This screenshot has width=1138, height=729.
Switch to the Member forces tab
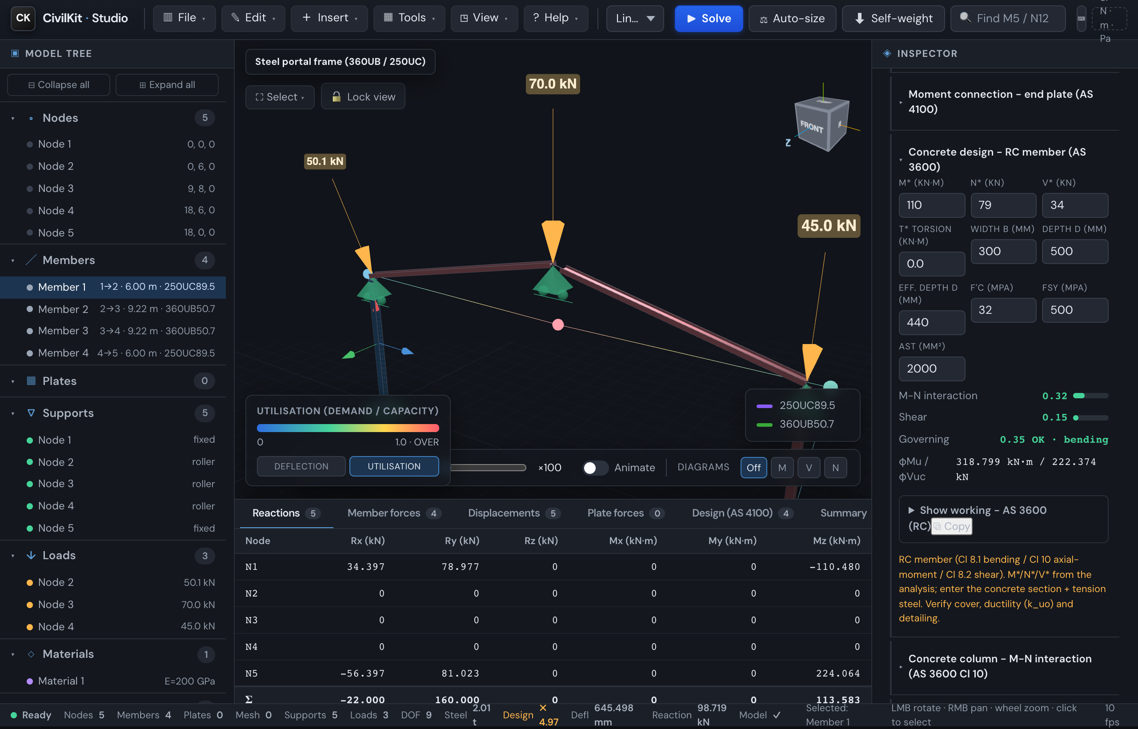click(x=393, y=513)
